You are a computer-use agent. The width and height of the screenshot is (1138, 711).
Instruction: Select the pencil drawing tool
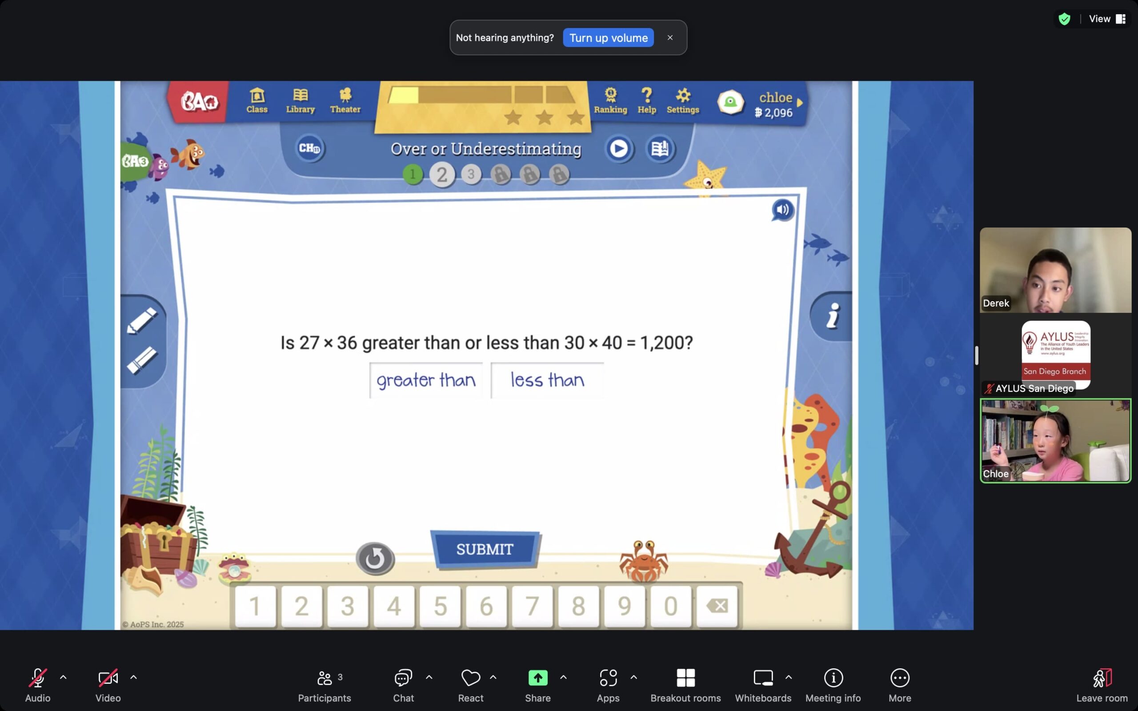click(142, 320)
